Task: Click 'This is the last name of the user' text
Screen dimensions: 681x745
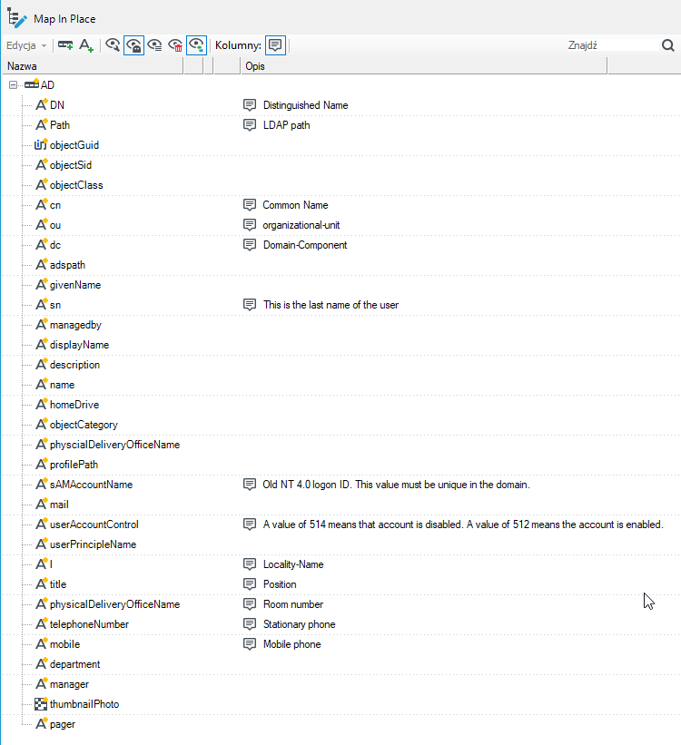Action: pos(331,305)
